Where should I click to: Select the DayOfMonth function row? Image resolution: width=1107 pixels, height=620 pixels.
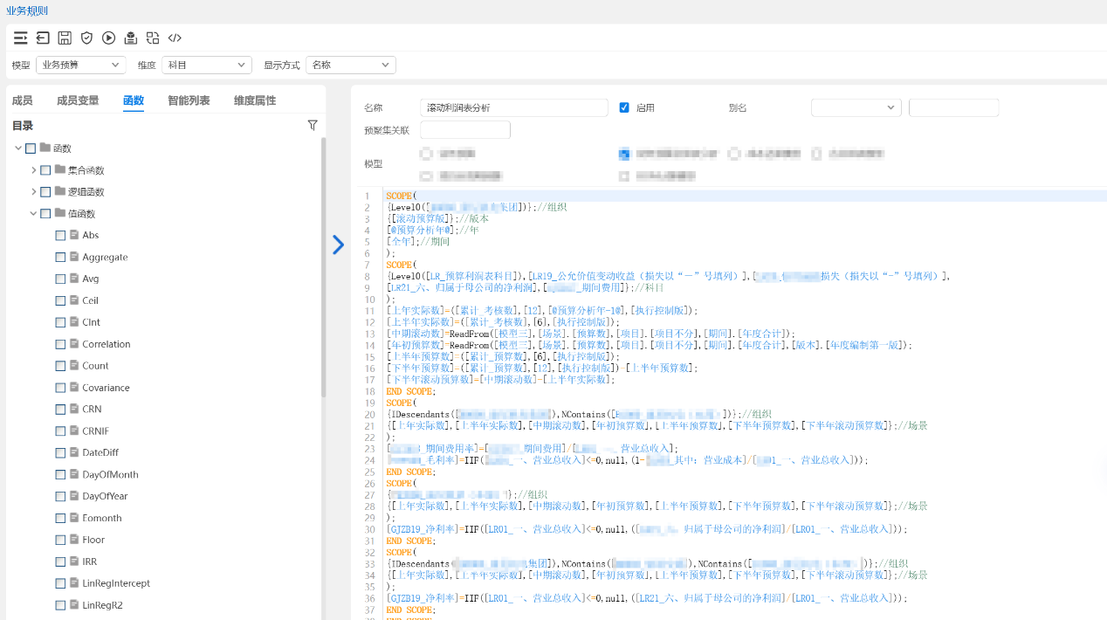click(x=110, y=475)
